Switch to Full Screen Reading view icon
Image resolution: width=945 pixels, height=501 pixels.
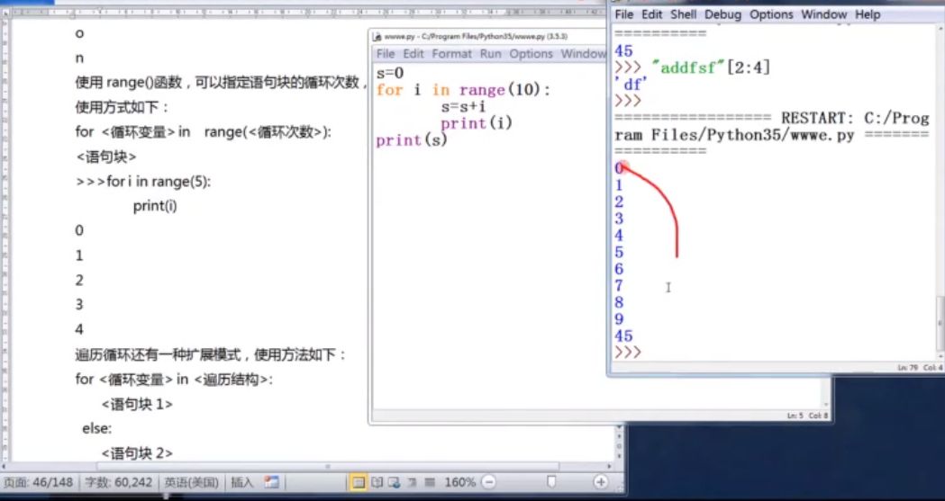click(x=377, y=482)
